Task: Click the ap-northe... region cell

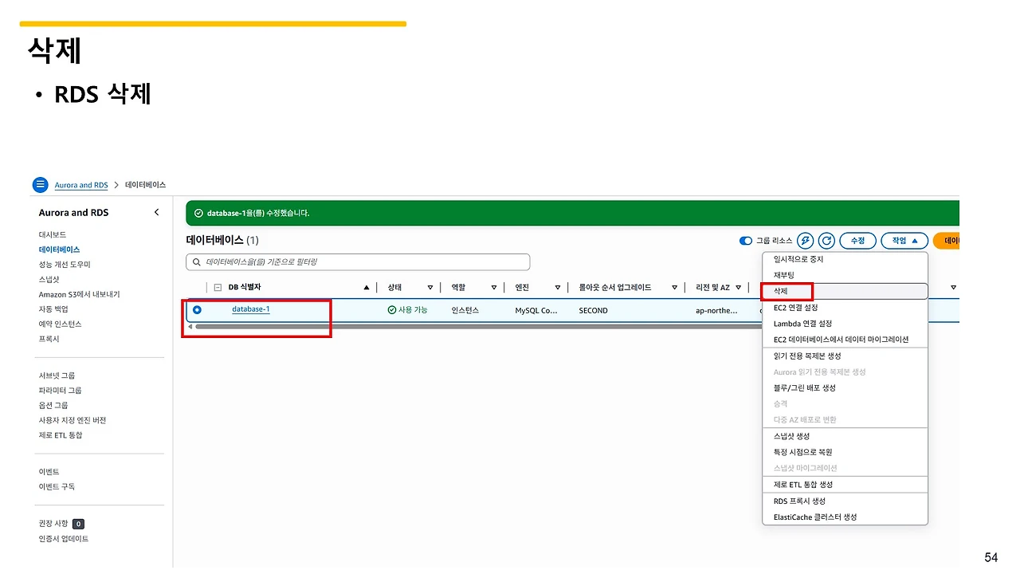Action: point(716,310)
